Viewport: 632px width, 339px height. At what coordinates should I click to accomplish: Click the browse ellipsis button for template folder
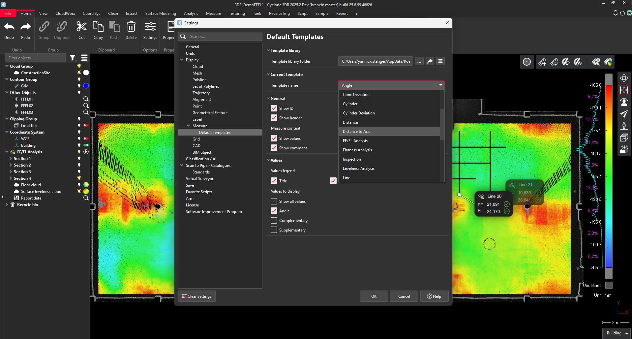419,61
